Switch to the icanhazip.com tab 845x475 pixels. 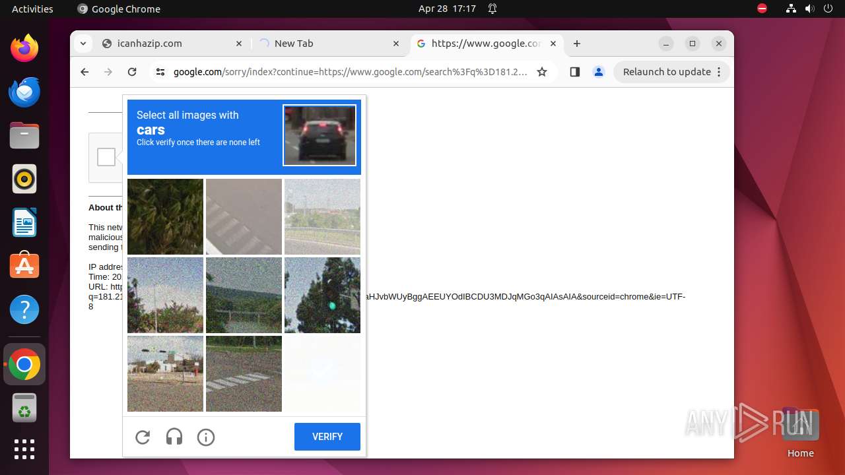tap(173, 44)
